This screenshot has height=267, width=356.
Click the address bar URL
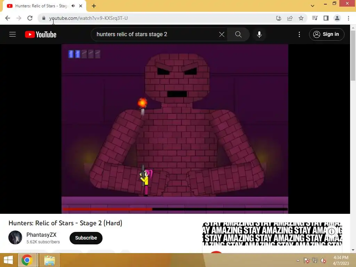coord(88,18)
